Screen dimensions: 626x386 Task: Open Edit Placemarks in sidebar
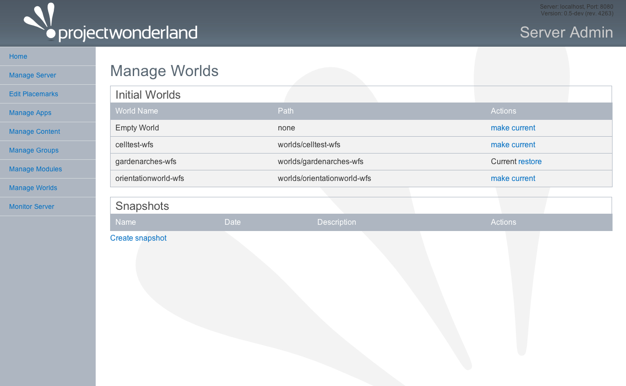34,94
